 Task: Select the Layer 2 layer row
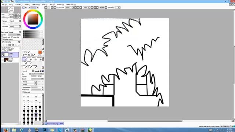(x=10, y=55)
